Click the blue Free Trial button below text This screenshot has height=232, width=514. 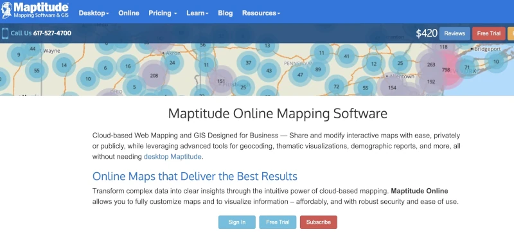[x=278, y=222]
